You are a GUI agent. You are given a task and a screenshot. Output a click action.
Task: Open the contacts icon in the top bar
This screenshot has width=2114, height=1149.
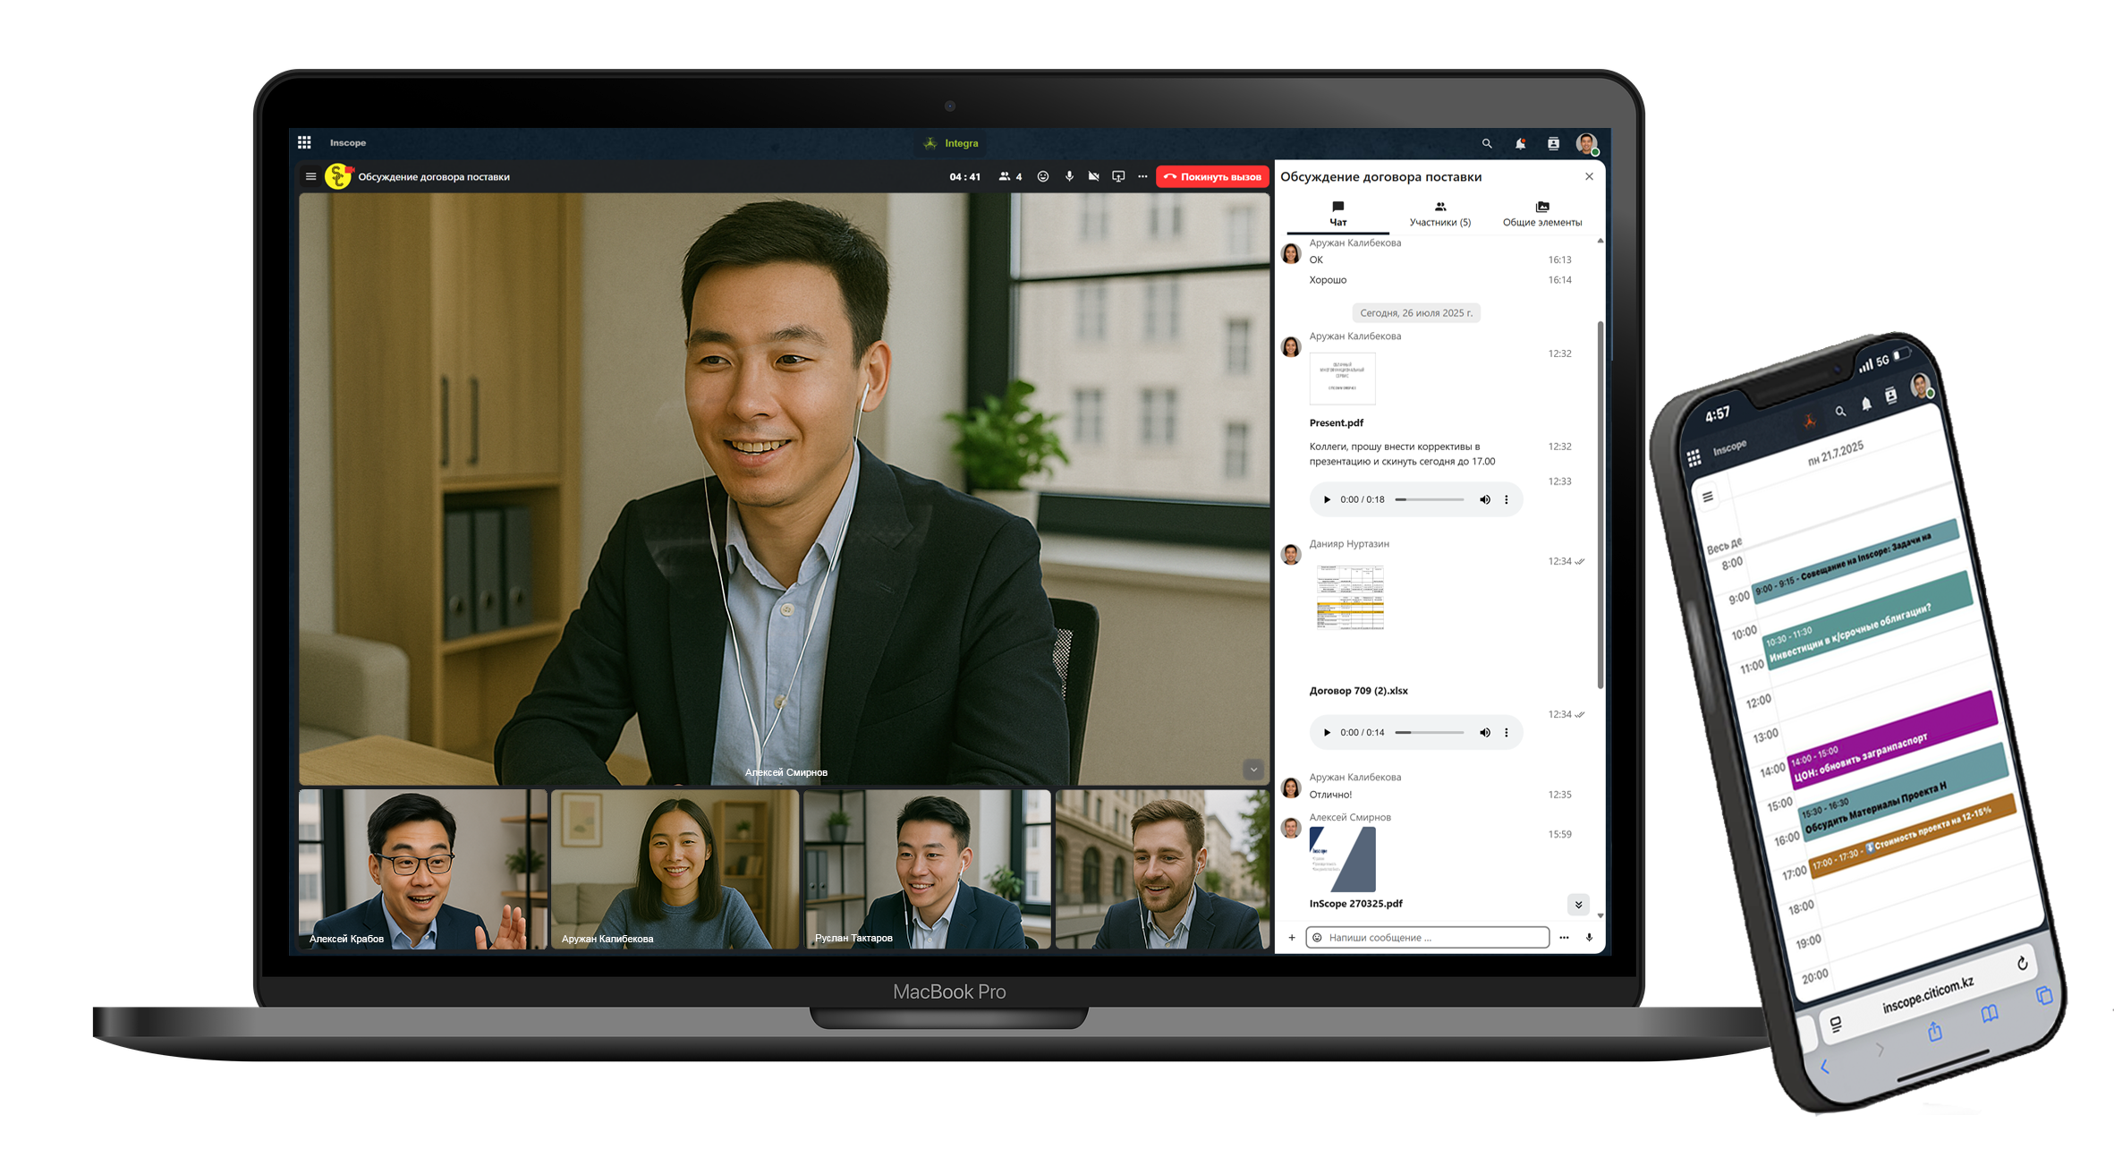pos(1553,143)
